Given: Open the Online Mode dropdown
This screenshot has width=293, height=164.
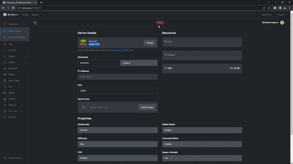Looking at the screenshot, I should tap(202, 130).
